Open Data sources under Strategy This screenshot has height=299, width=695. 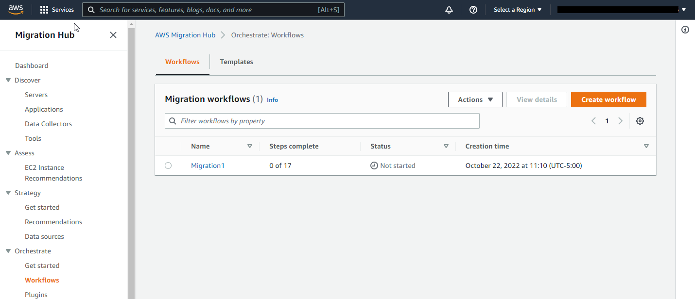(44, 236)
